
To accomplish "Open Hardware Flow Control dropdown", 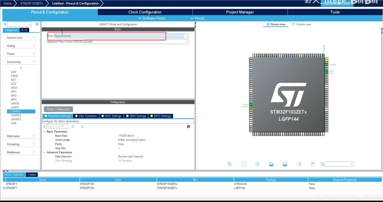I will 136,42.
